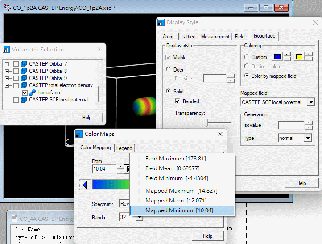This screenshot has width=322, height=244.
Task: Collapse the CASTEP total electron density node
Action: coord(7,85)
